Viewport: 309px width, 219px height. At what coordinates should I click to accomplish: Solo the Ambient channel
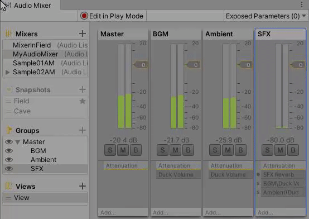(215, 150)
